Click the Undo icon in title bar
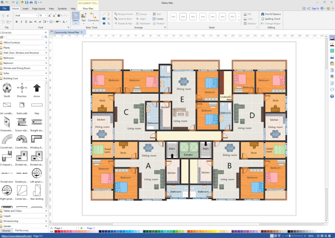 tap(7, 3)
